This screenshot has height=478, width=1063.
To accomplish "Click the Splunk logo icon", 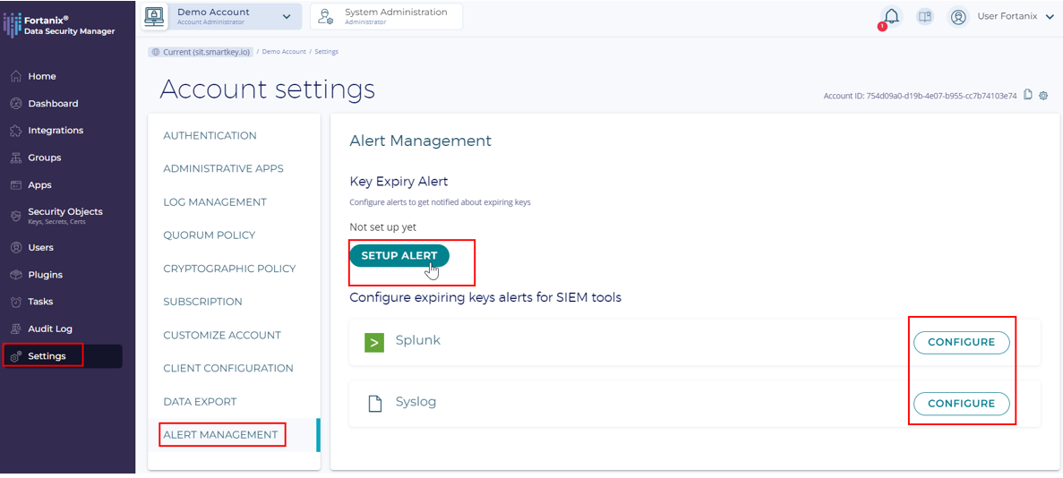I will tap(374, 342).
